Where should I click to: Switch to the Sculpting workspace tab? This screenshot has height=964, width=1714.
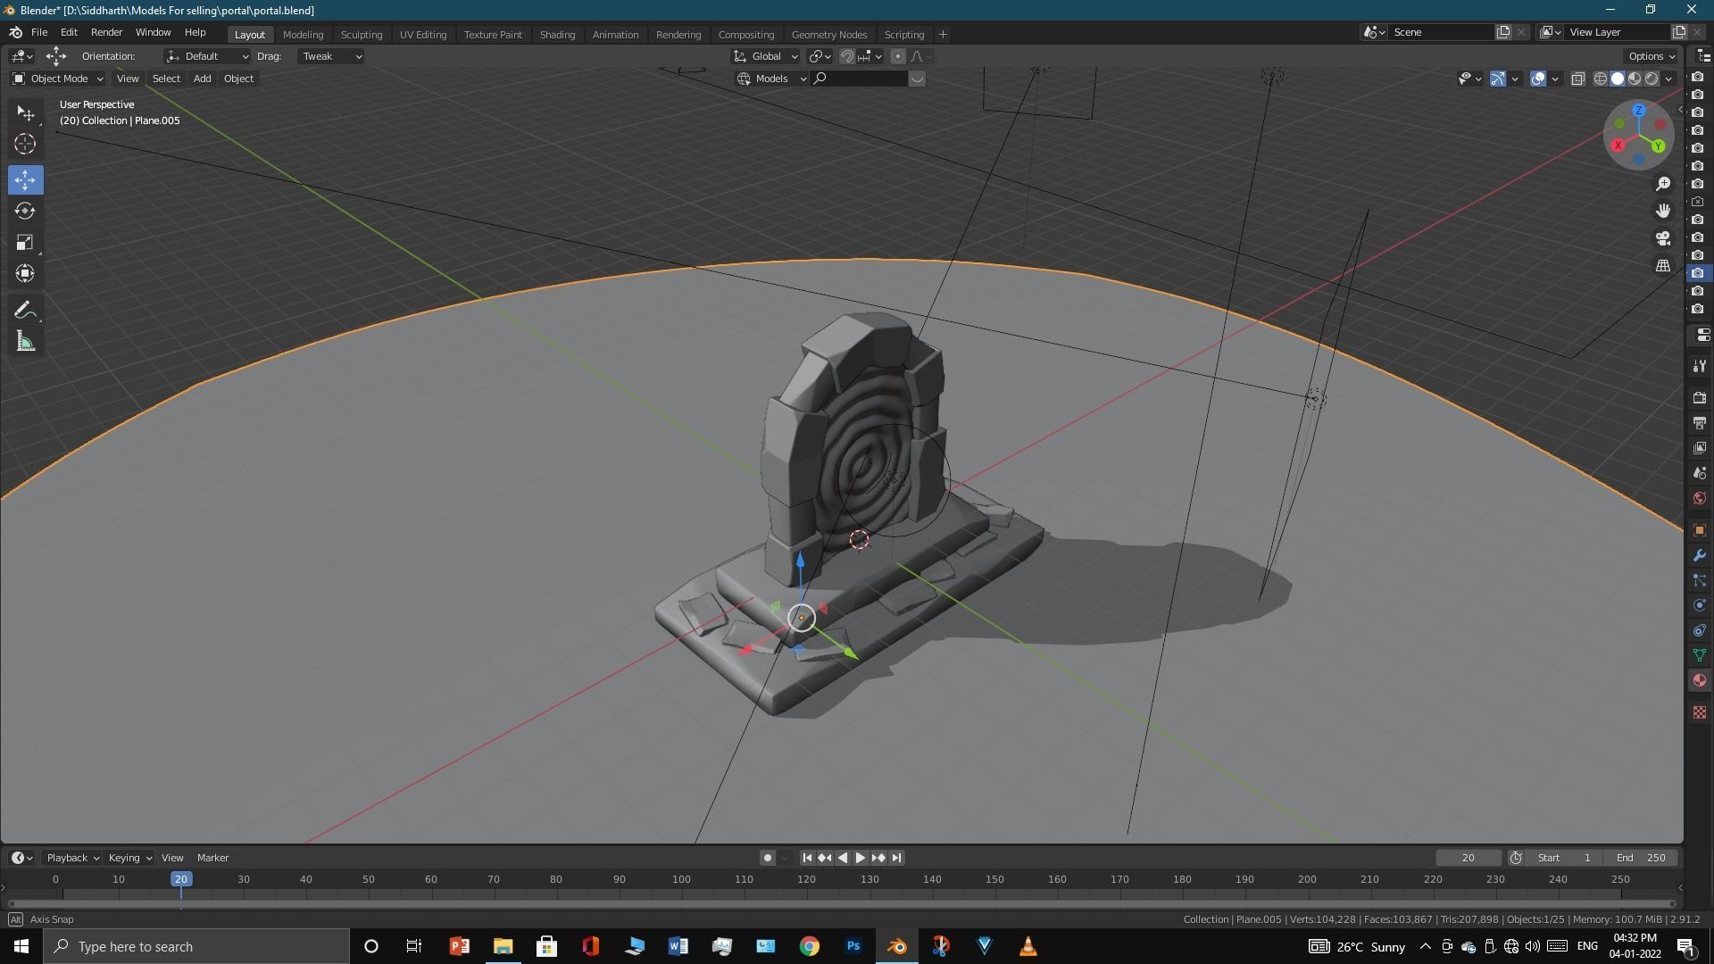click(362, 34)
